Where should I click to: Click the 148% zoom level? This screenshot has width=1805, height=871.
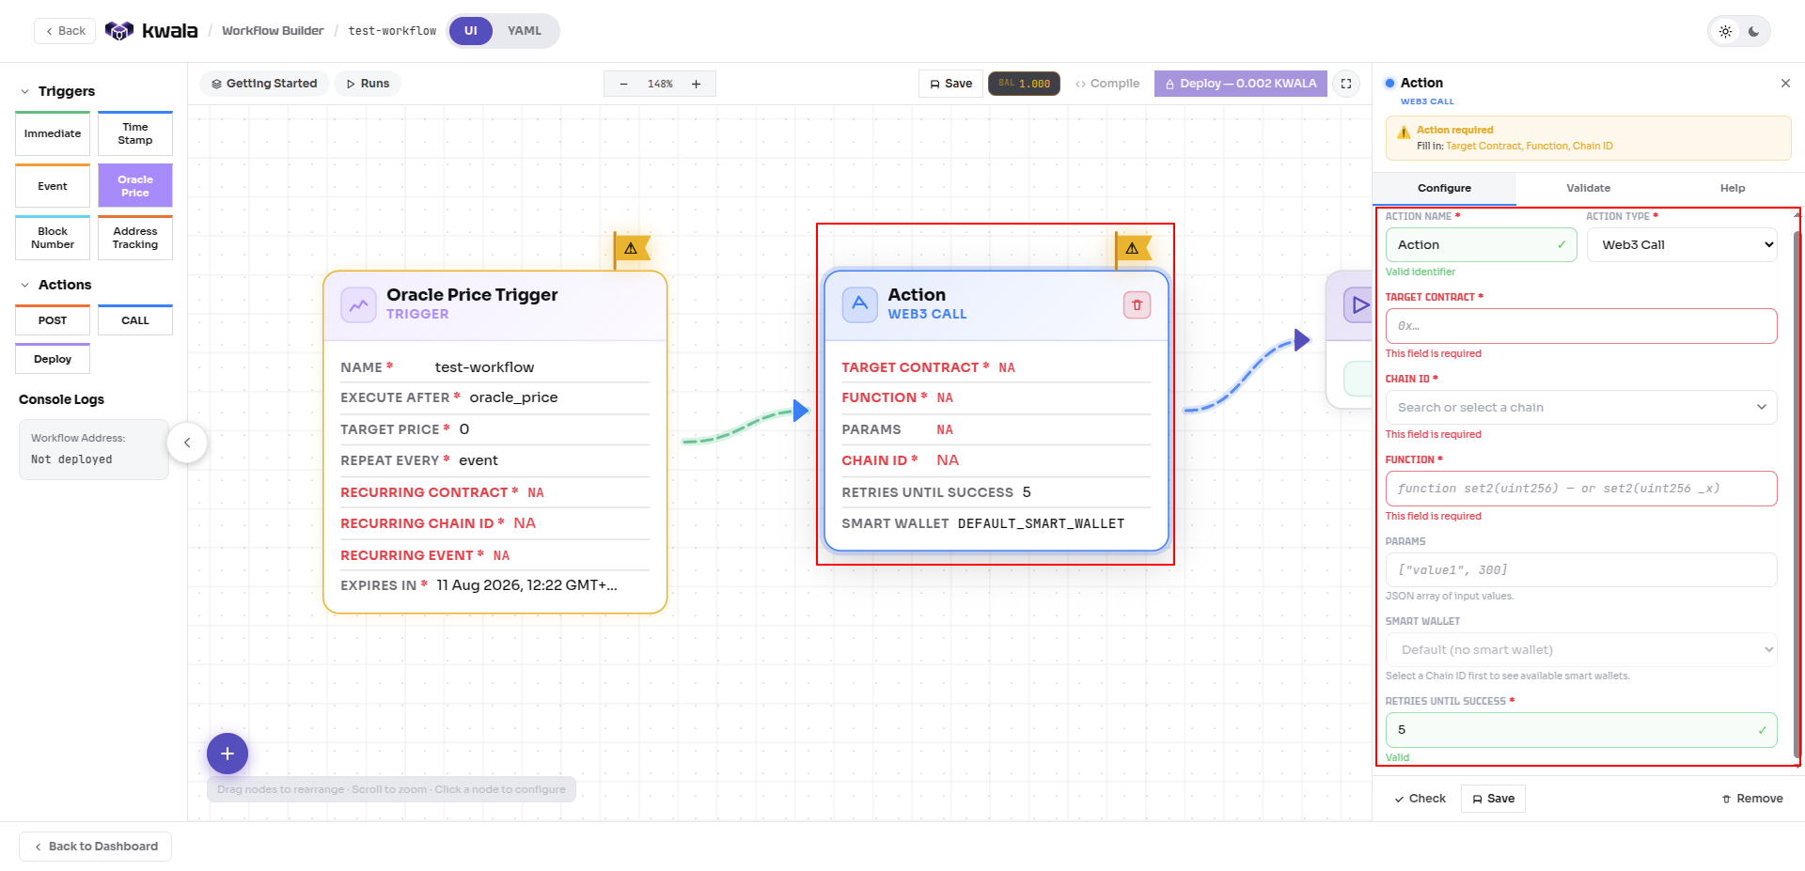660,85
